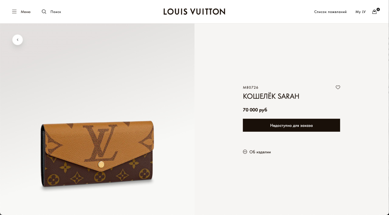Click the Louis Vuitton logo
The height and width of the screenshot is (215, 389).
(x=194, y=12)
